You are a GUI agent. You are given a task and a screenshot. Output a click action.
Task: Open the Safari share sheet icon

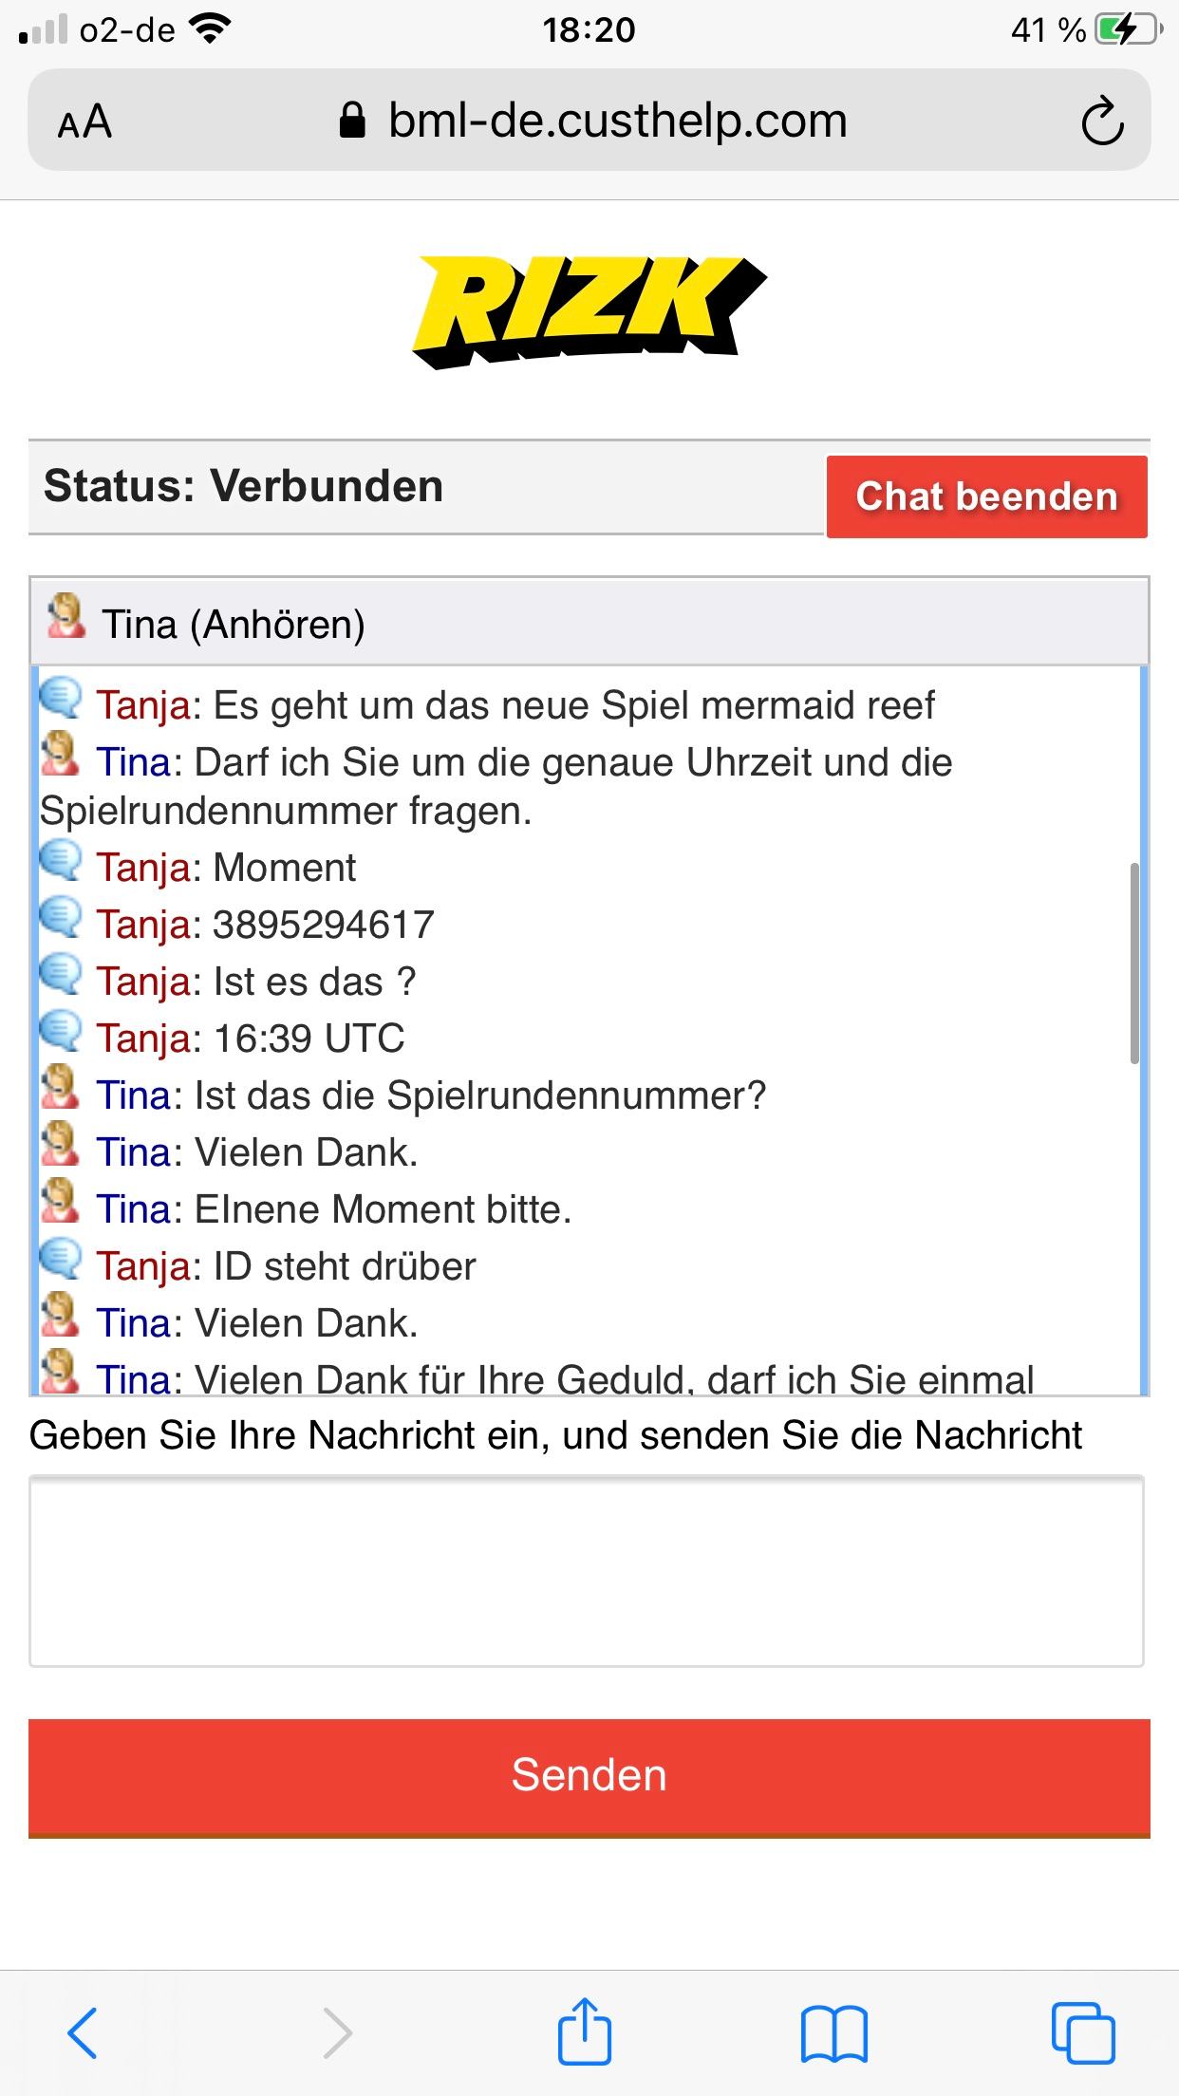coord(584,2030)
